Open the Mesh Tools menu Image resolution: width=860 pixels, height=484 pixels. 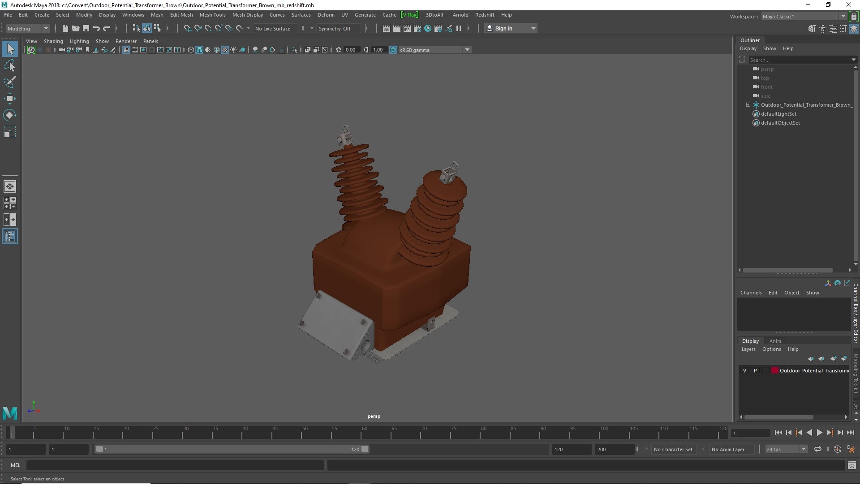click(212, 15)
